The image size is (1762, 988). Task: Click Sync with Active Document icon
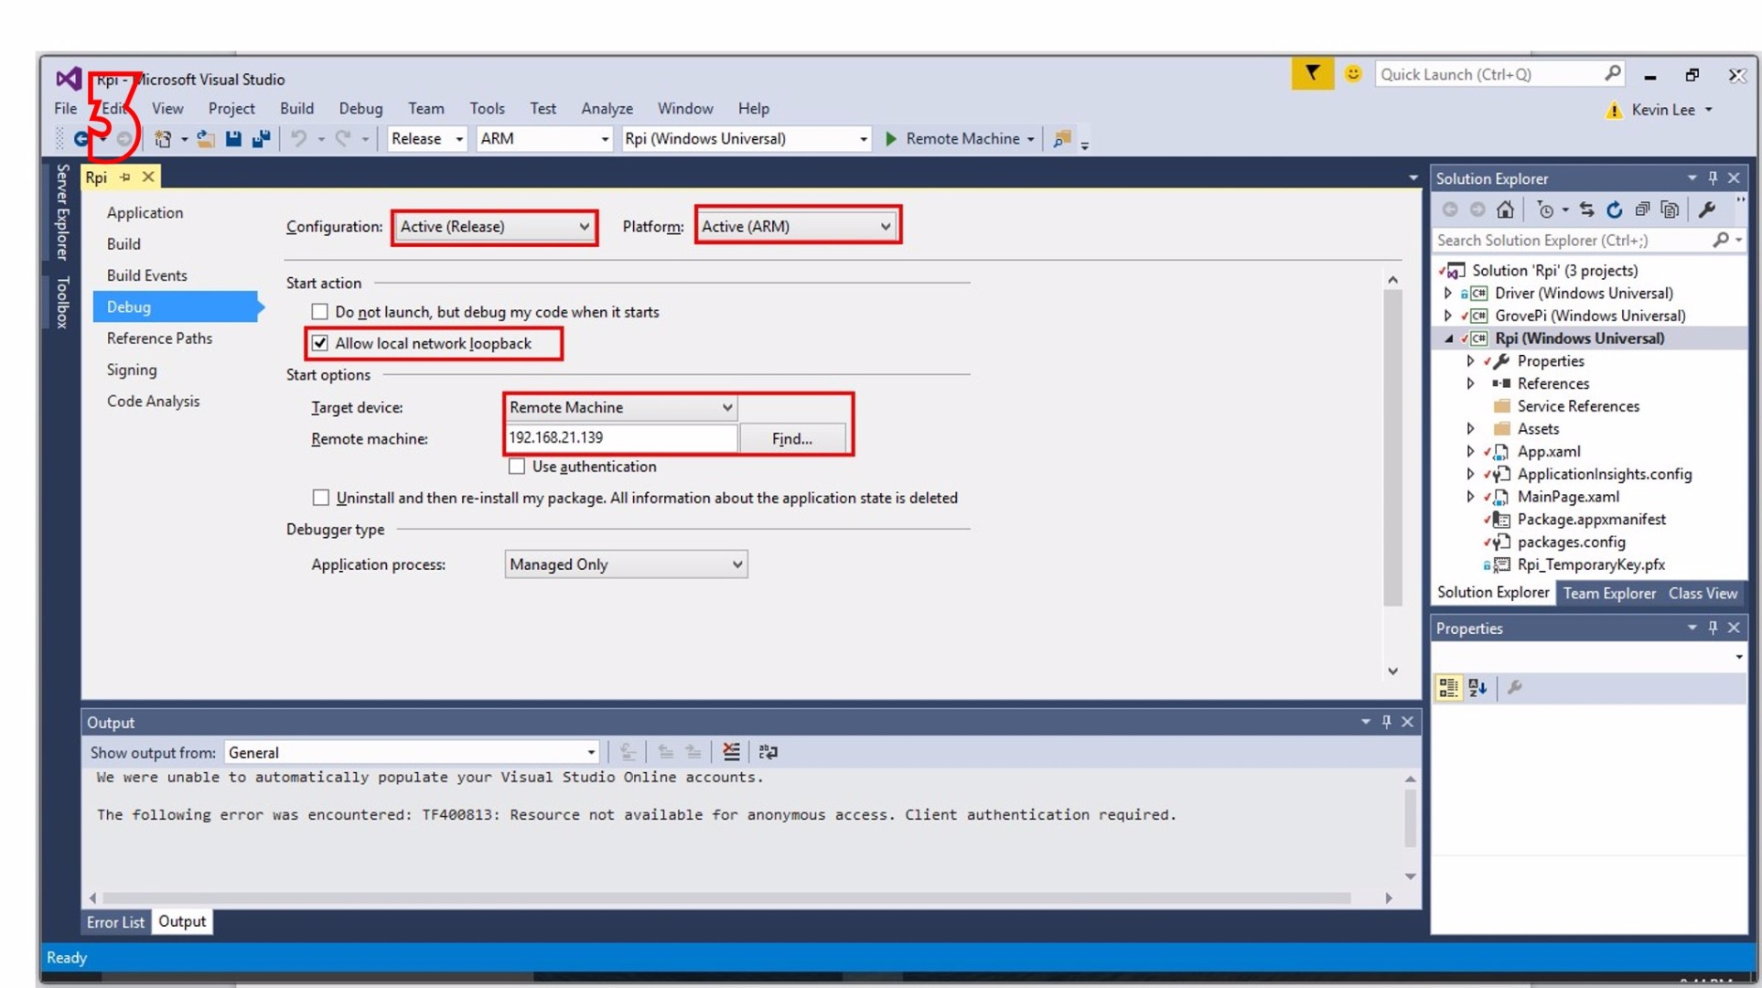(x=1586, y=210)
